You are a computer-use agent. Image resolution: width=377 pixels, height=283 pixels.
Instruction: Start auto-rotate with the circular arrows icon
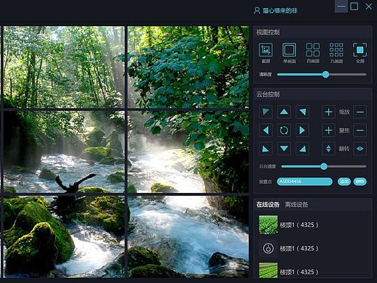pyautogui.click(x=284, y=131)
